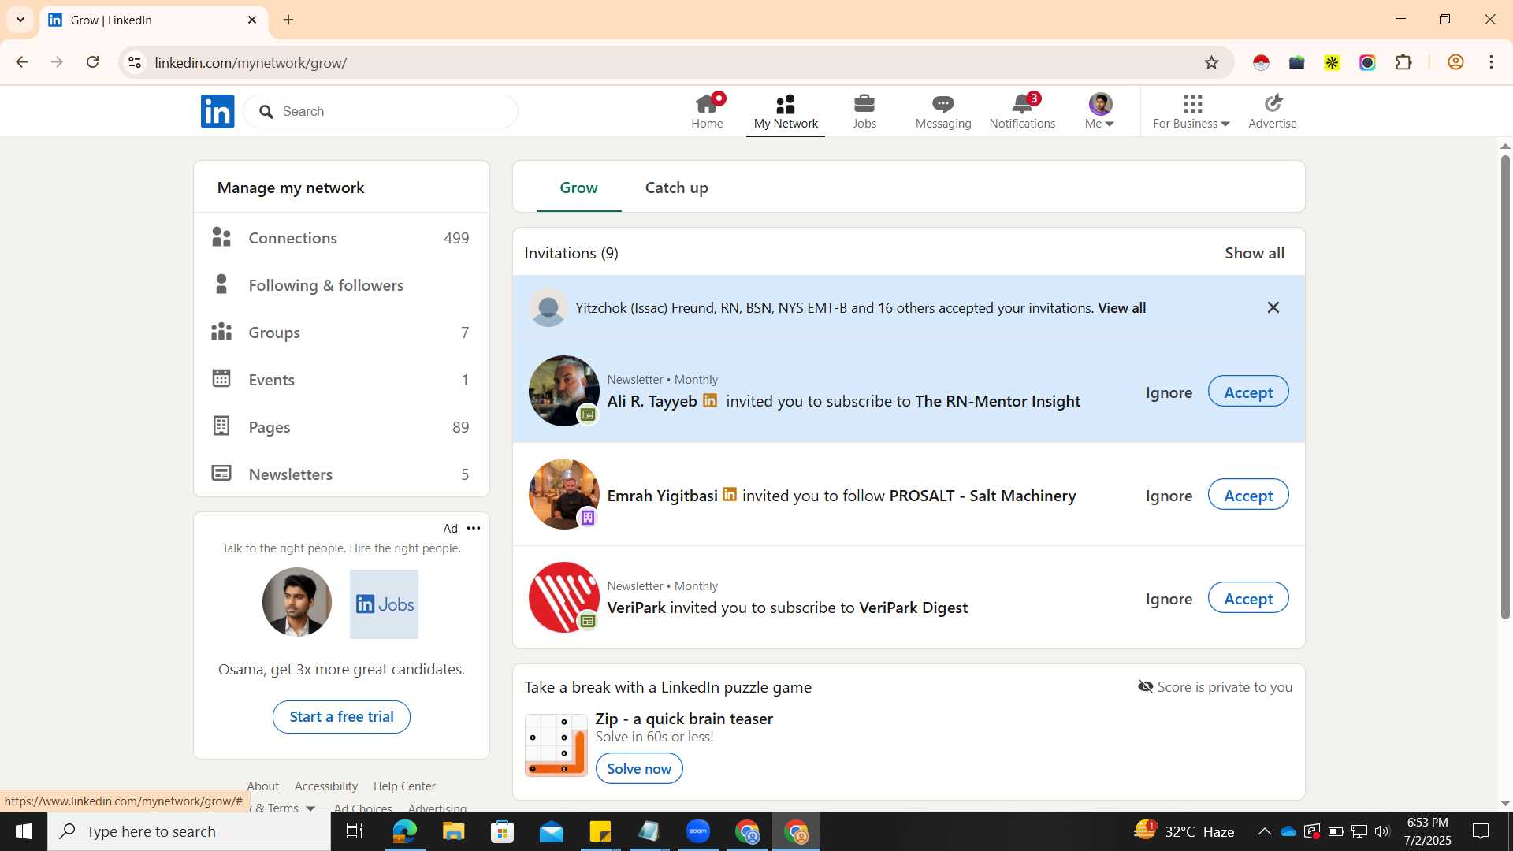Bookmark this page with star icon
The height and width of the screenshot is (851, 1513).
(1211, 62)
